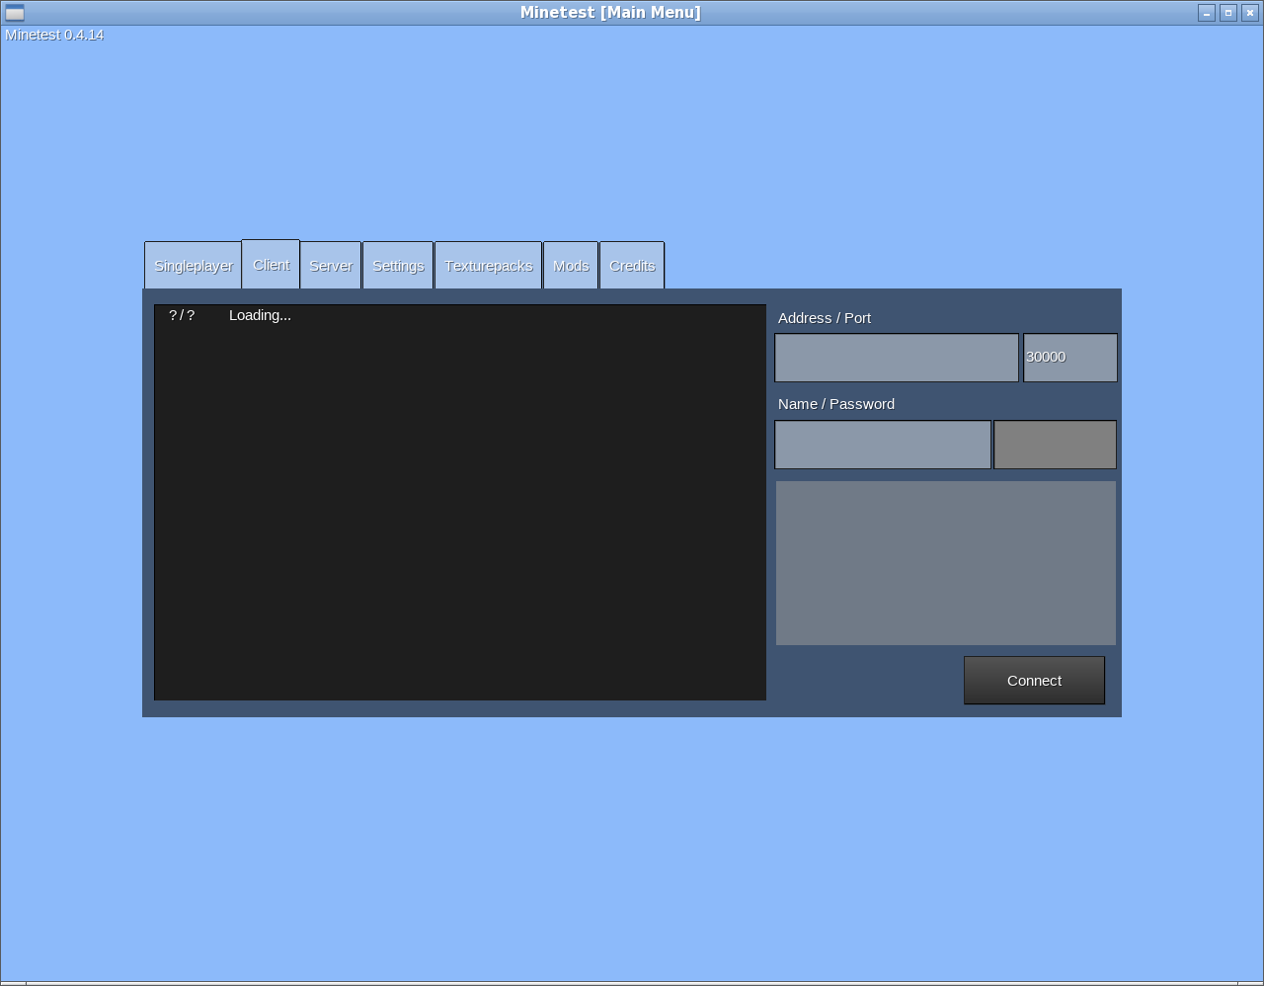Click the Name / Password label

[x=836, y=404]
